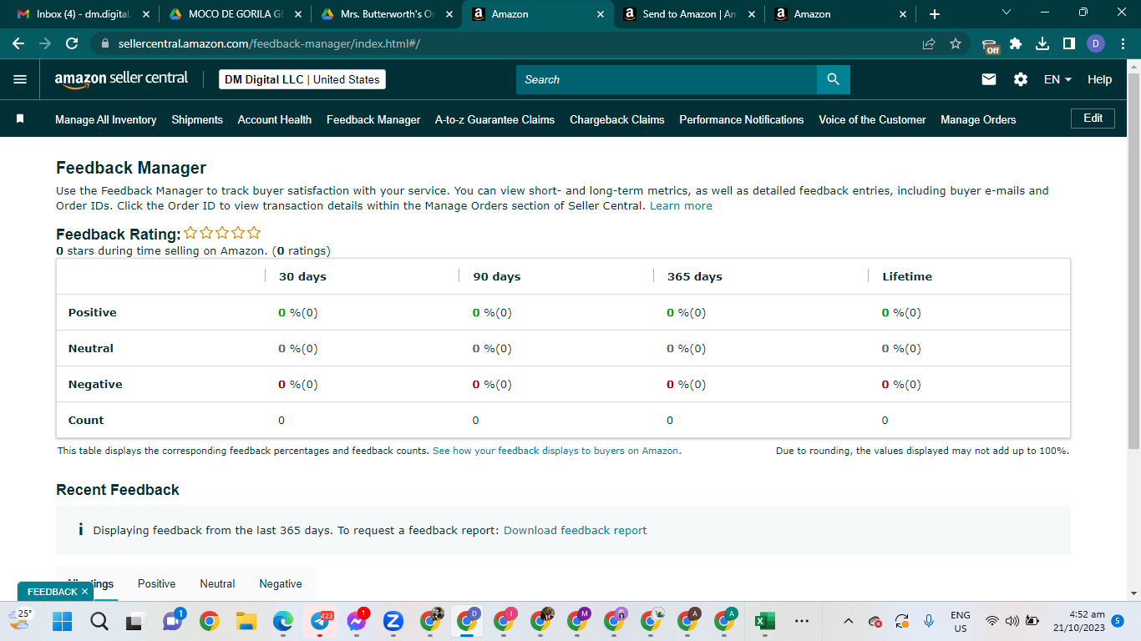Open Chrome downloads

coord(1042,43)
